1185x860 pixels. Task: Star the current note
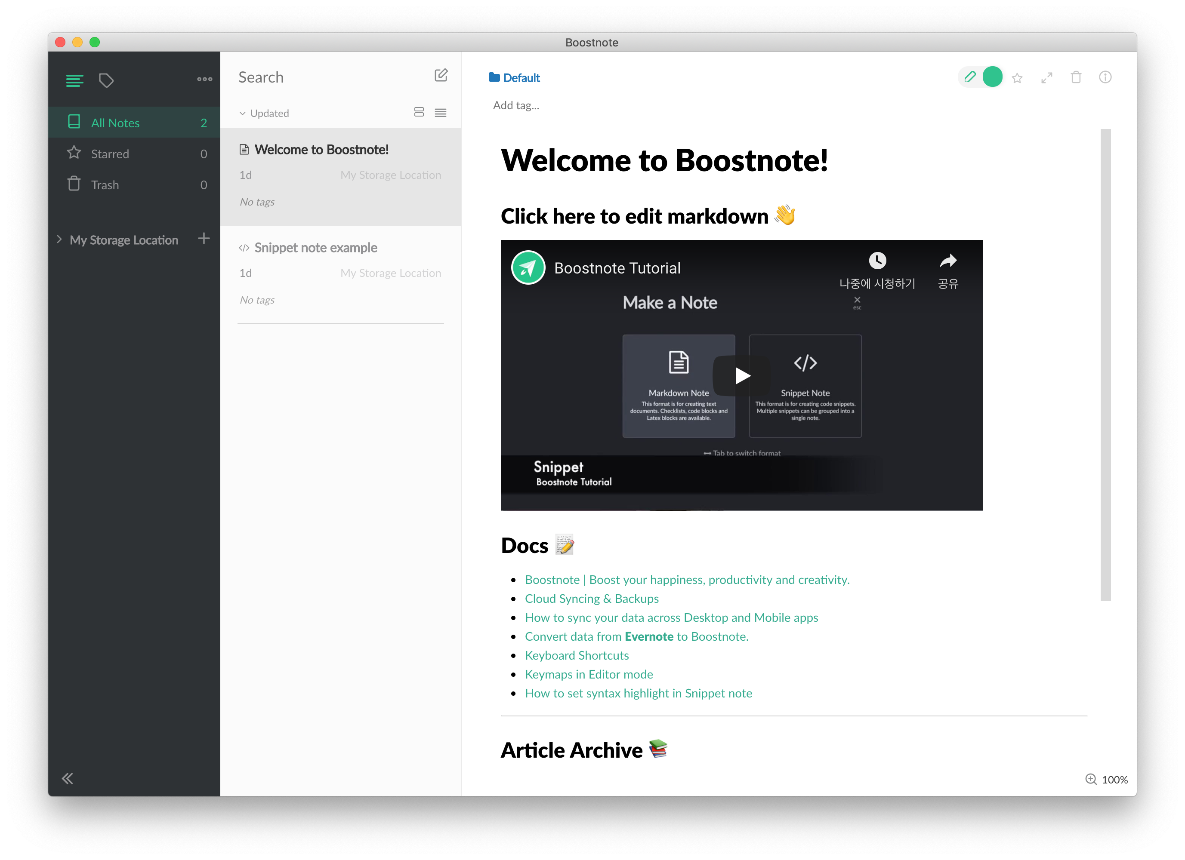click(x=1017, y=77)
